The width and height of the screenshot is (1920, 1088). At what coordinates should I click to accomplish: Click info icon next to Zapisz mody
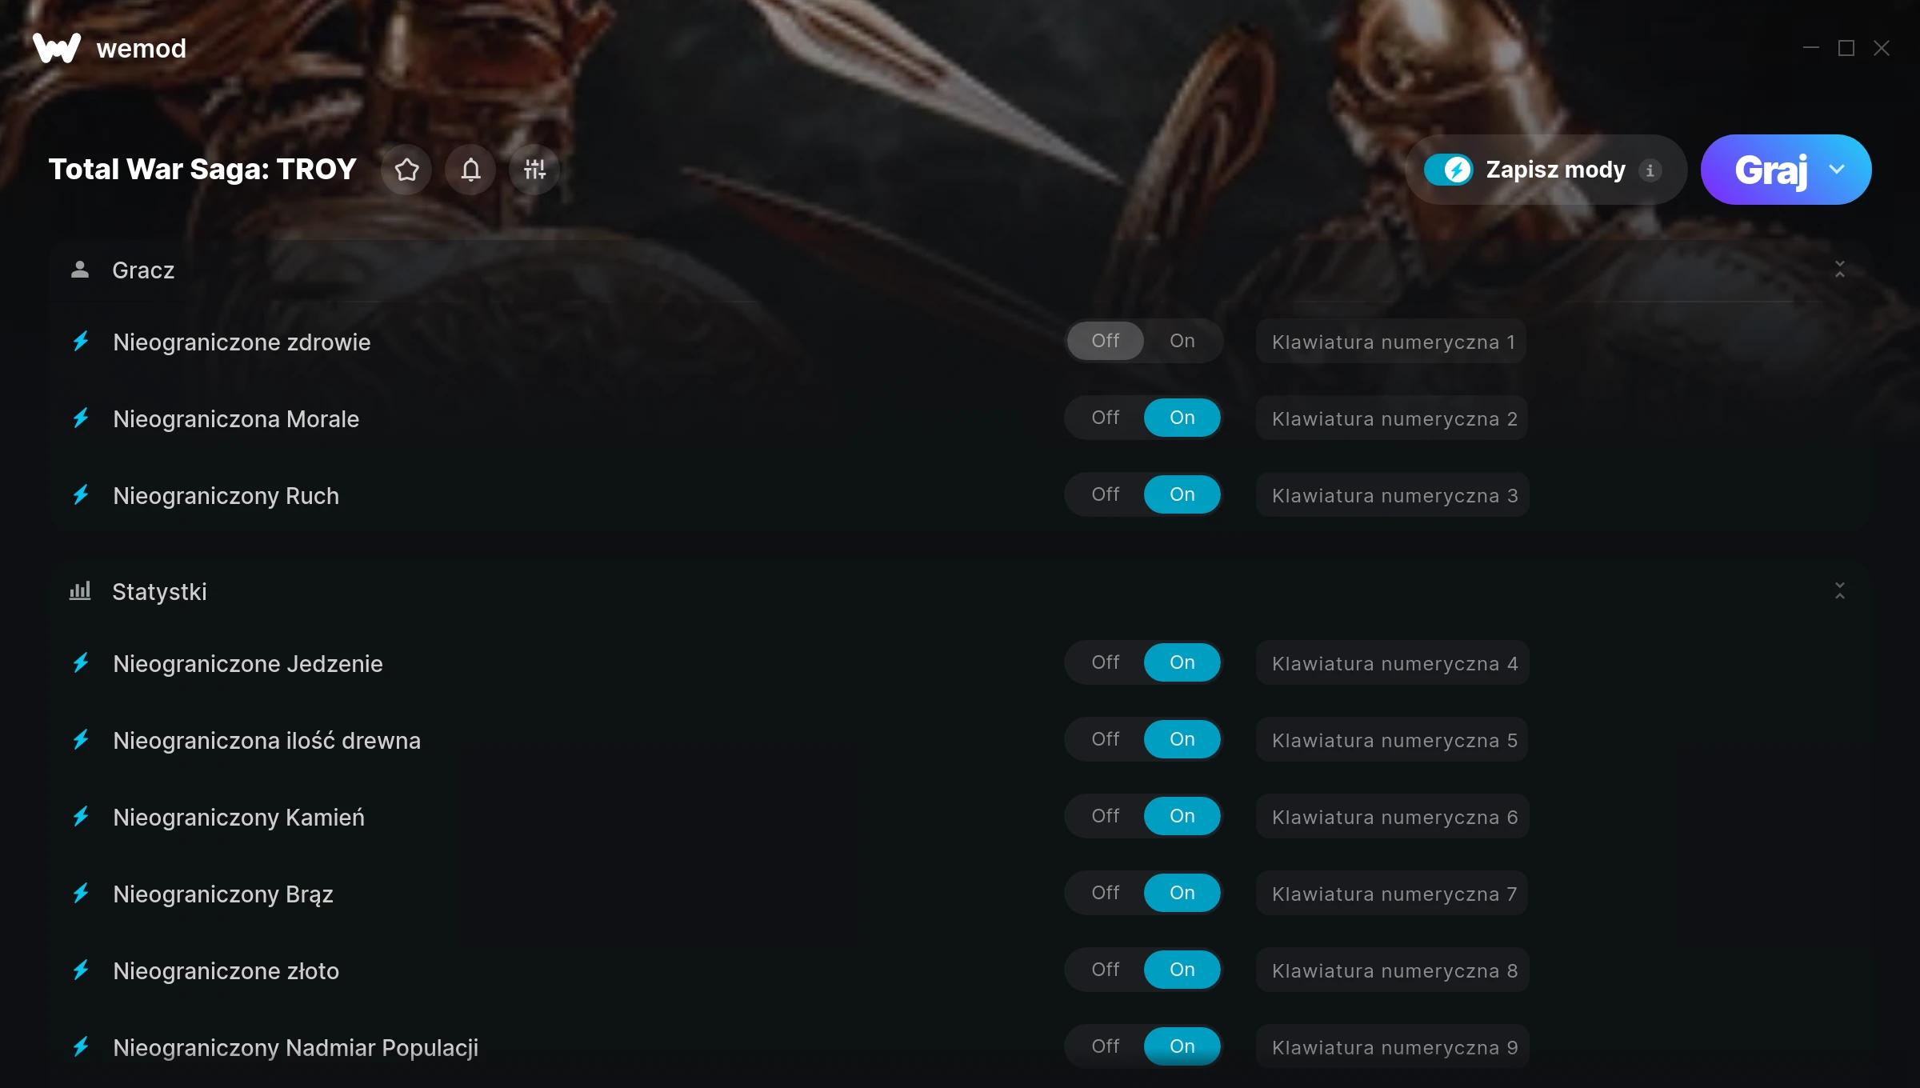(1650, 170)
